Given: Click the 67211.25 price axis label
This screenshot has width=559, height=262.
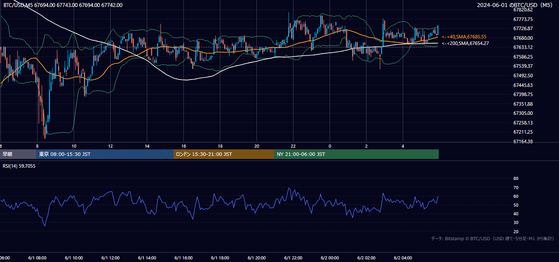Looking at the screenshot, I should pos(523,132).
